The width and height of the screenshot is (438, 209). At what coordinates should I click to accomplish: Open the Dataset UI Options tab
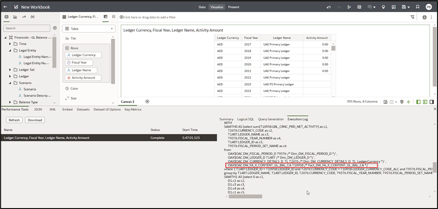click(107, 109)
